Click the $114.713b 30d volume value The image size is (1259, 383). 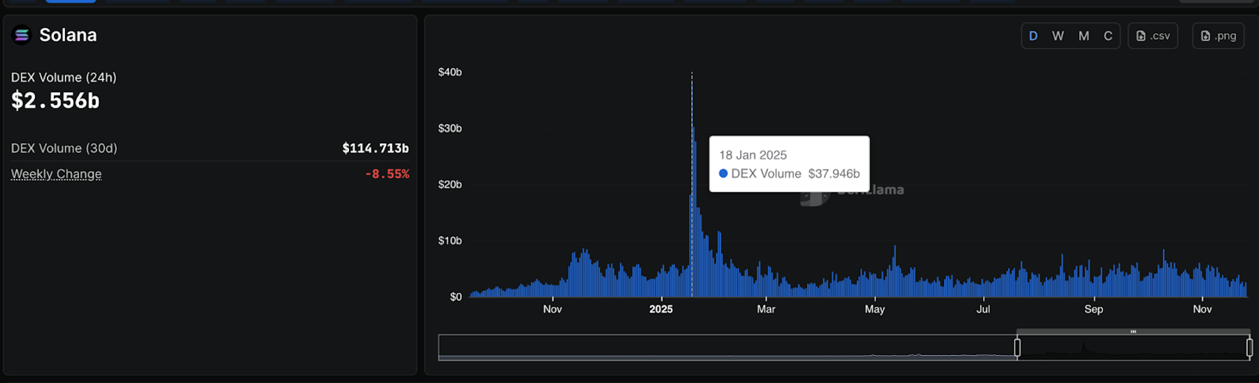[375, 148]
